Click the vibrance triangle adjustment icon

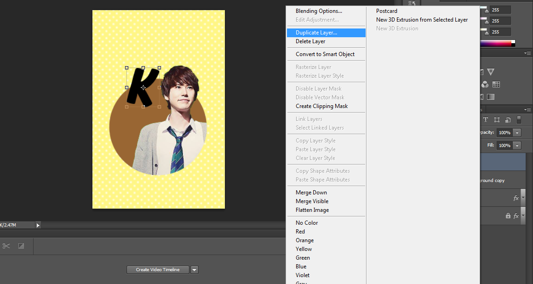[491, 72]
